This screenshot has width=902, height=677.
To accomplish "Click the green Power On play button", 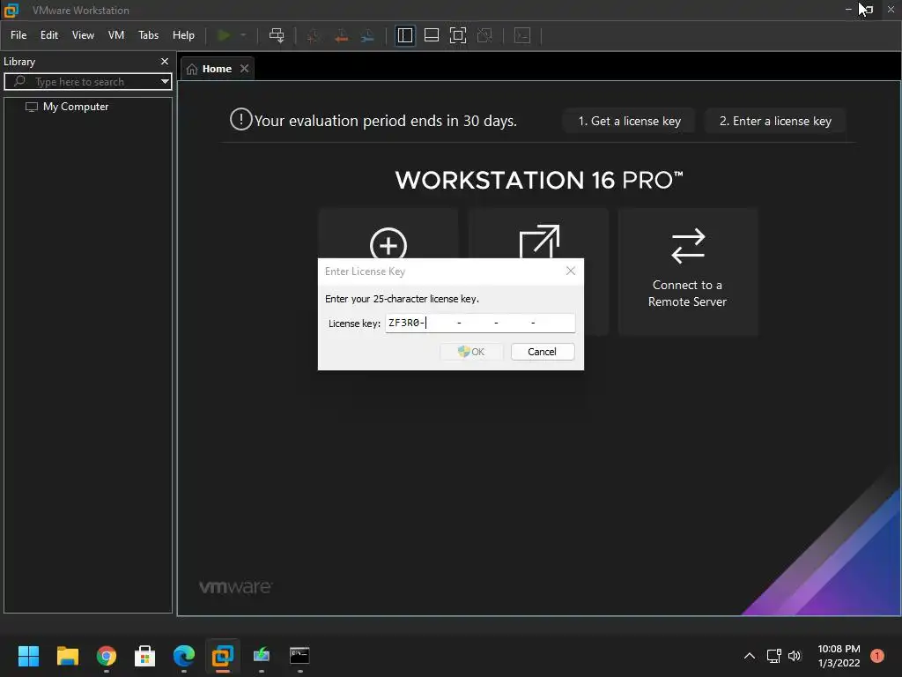I will click(x=224, y=35).
